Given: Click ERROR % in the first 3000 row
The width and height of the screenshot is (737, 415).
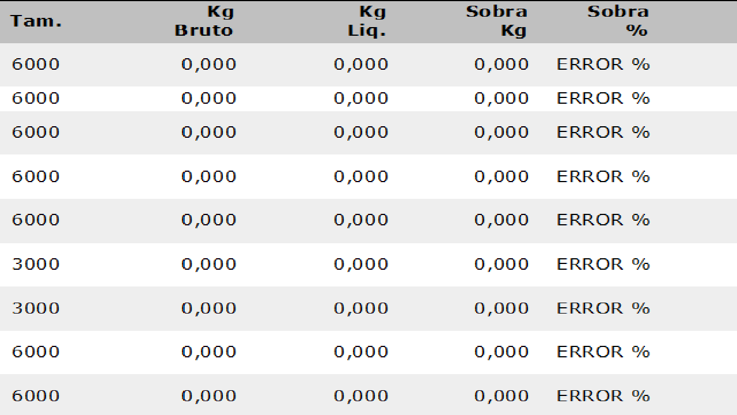Looking at the screenshot, I should click(x=603, y=264).
